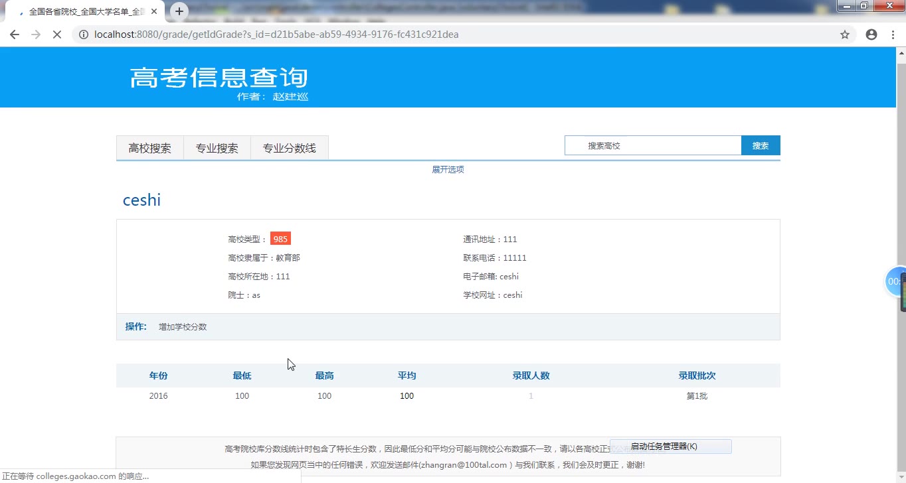Click the 高校类型 label

click(247, 240)
